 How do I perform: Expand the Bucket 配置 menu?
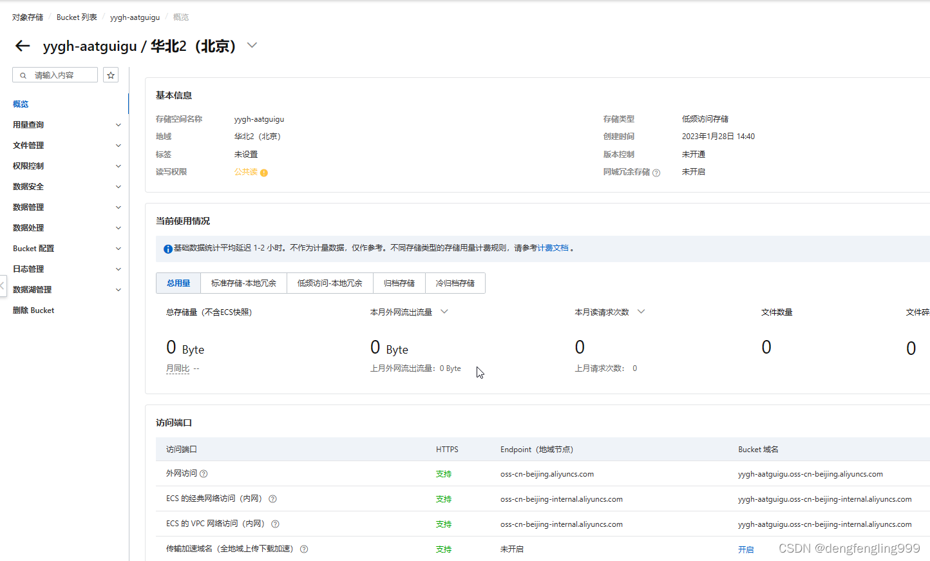click(x=118, y=249)
